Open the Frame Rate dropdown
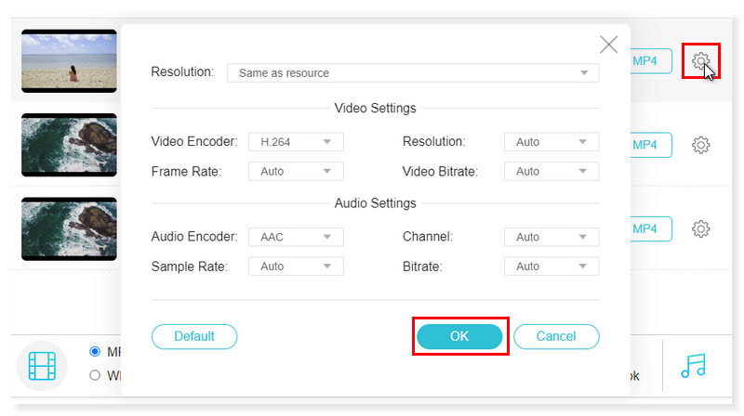 [x=296, y=172]
